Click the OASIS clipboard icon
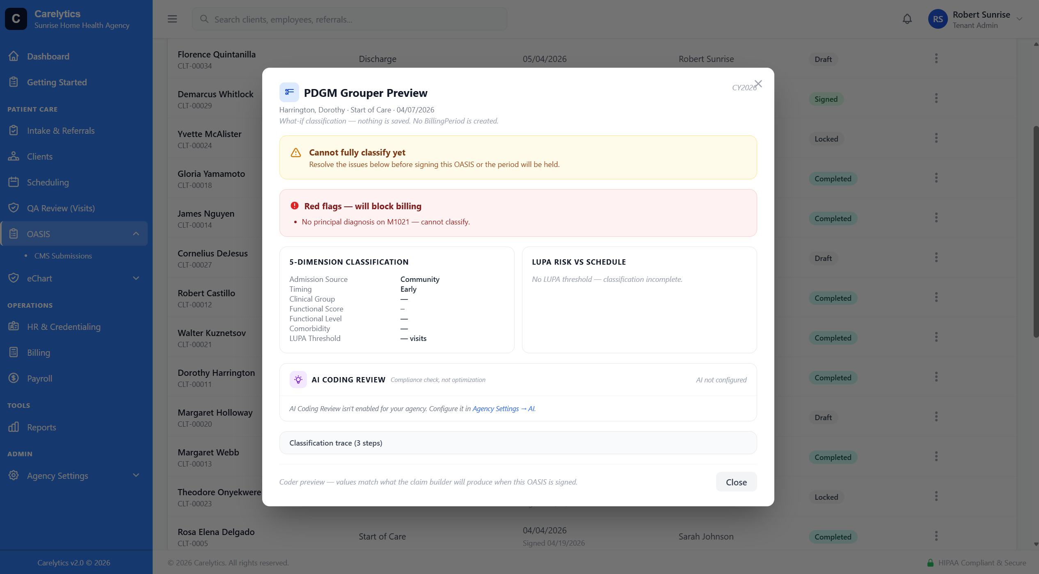This screenshot has width=1039, height=574. coord(14,234)
